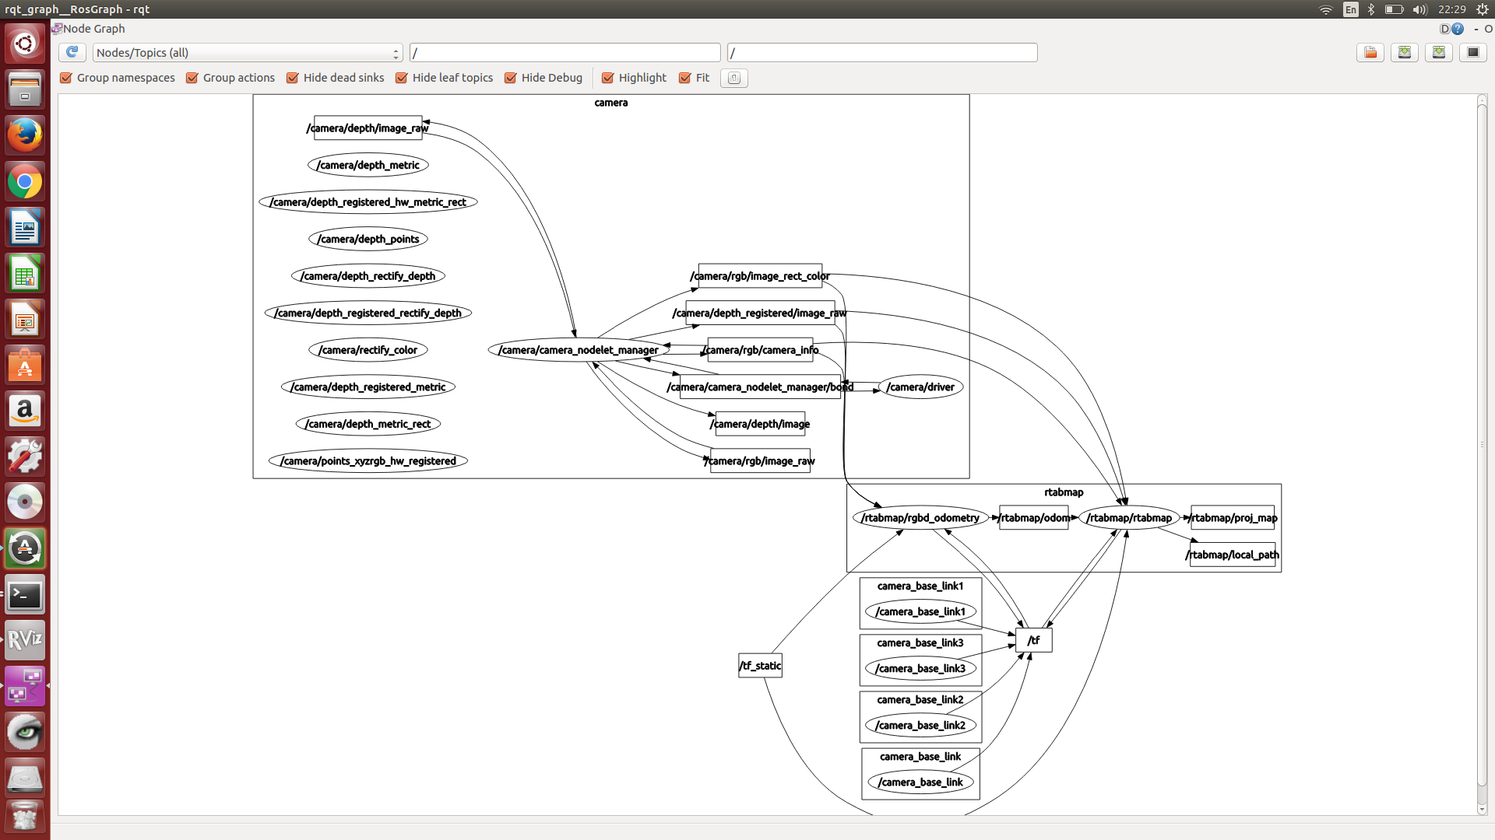Open the Wi-Fi network menu

pyautogui.click(x=1325, y=9)
